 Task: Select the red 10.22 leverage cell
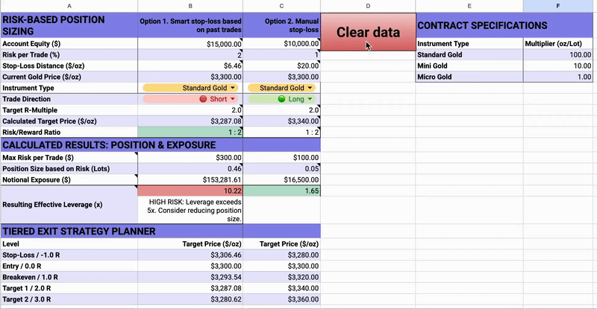pos(190,191)
